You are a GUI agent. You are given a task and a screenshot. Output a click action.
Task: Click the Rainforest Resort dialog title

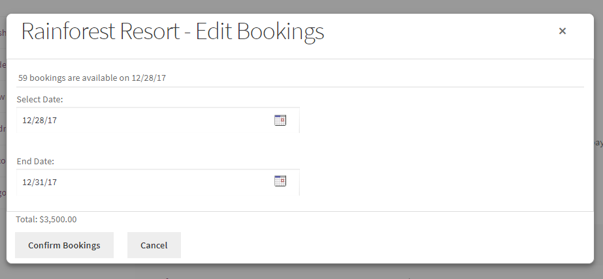click(172, 31)
